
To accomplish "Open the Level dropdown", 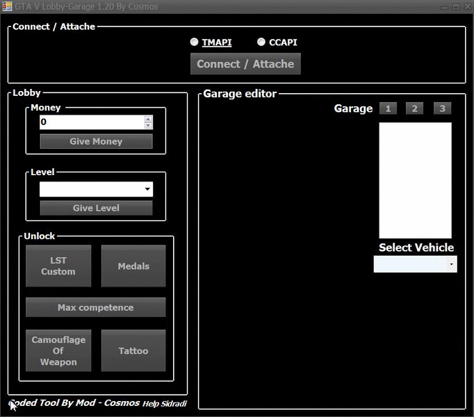I will tap(96, 189).
